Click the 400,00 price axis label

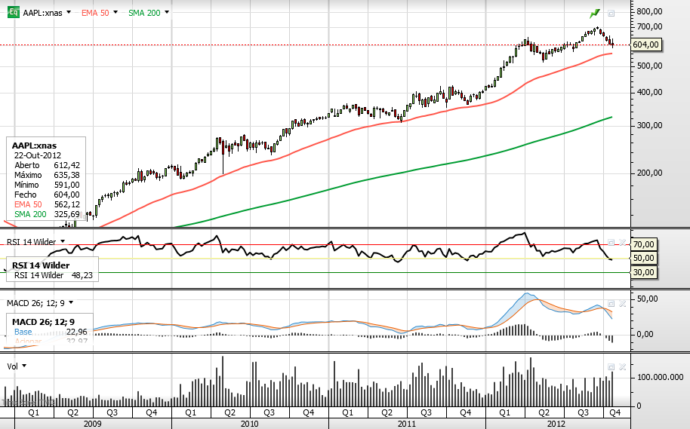point(649,92)
